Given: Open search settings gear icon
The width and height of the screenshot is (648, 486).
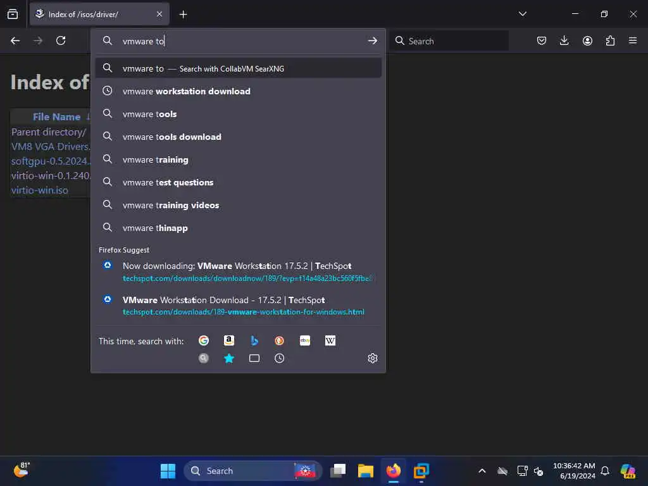Looking at the screenshot, I should coord(372,358).
